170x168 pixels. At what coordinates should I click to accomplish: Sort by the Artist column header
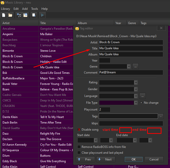20,23
